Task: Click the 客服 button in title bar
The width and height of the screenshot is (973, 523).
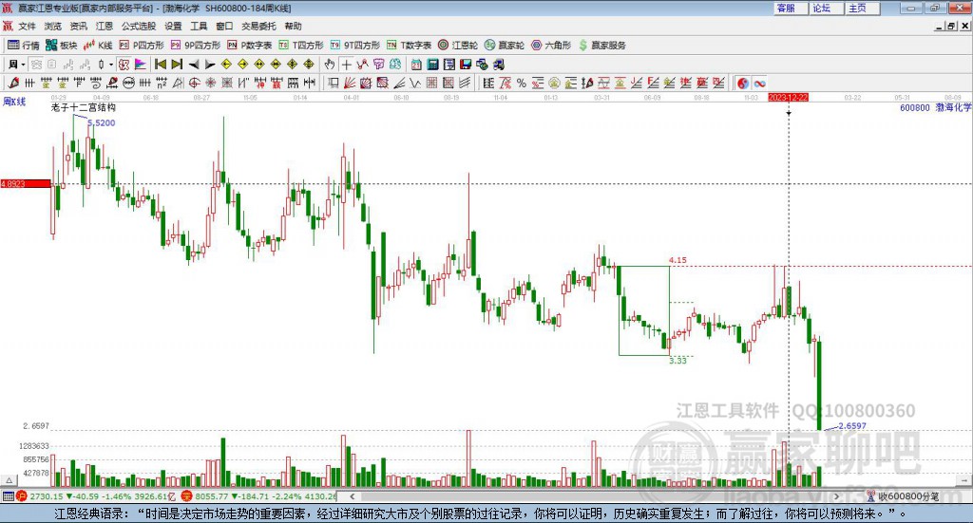Action: pyautogui.click(x=790, y=8)
